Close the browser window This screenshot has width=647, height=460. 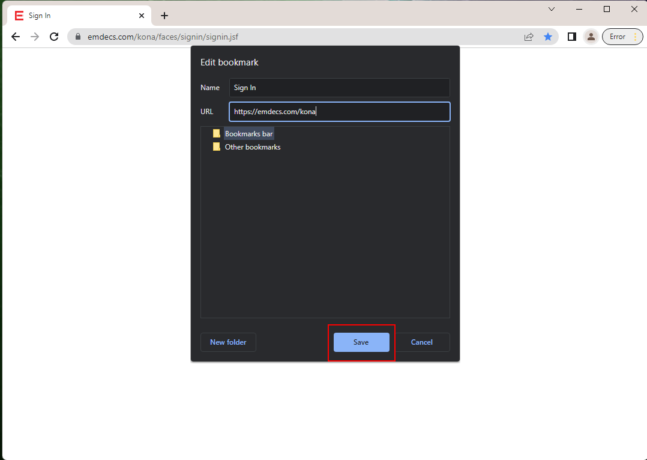coord(634,9)
